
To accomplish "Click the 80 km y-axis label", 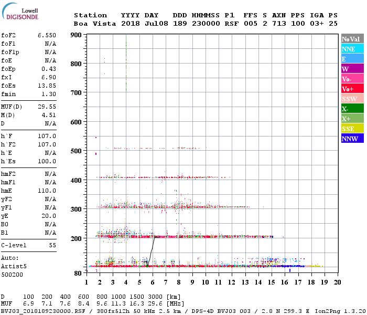I will [78, 273].
